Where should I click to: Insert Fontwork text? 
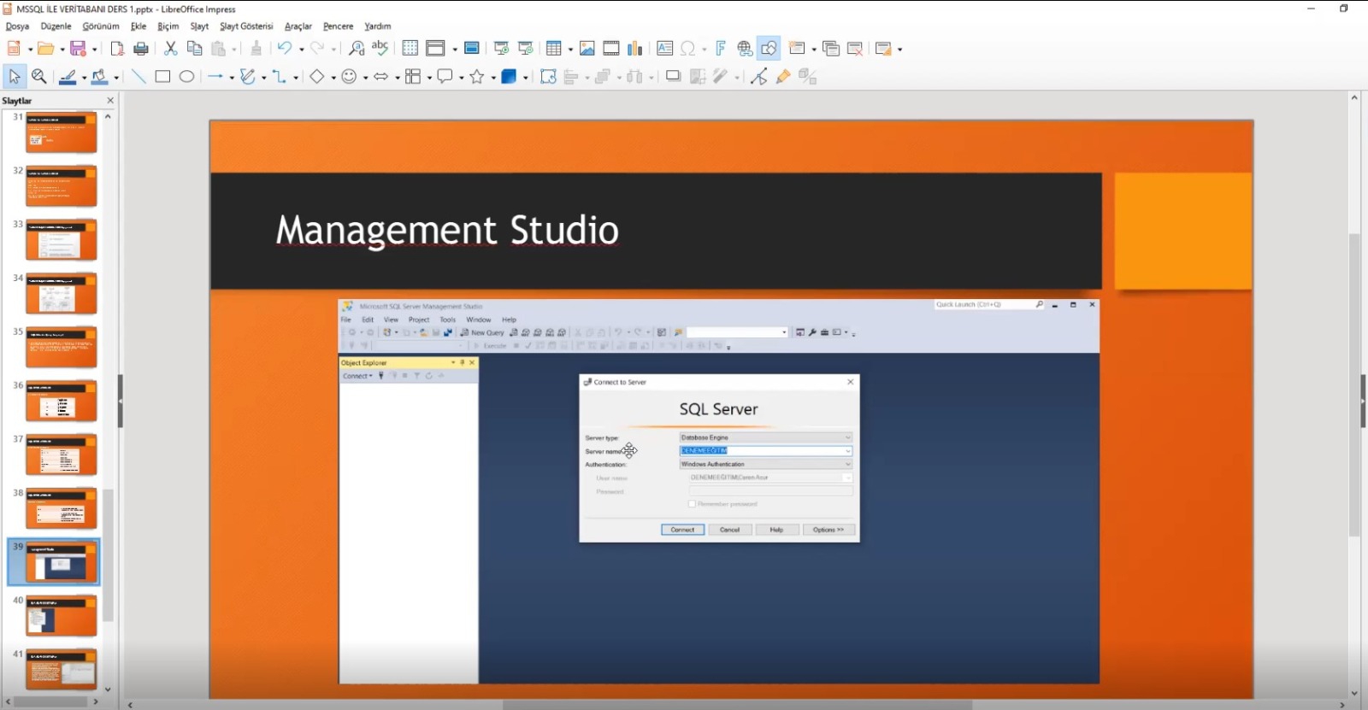721,49
